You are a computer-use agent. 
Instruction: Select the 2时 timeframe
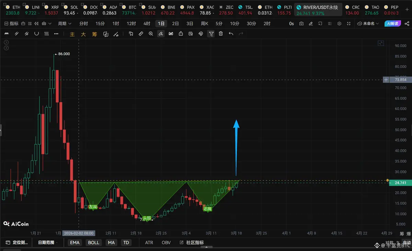(267, 24)
